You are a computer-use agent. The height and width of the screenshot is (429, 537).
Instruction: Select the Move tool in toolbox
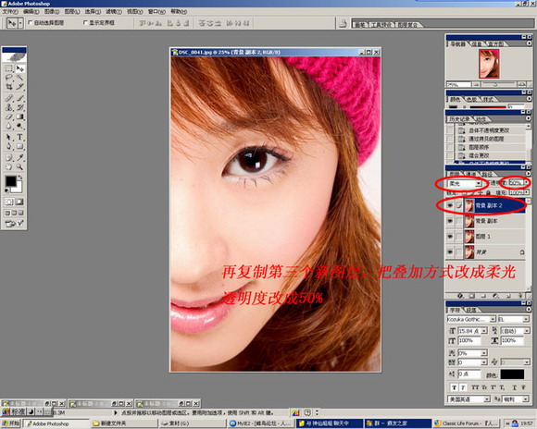tap(19, 68)
